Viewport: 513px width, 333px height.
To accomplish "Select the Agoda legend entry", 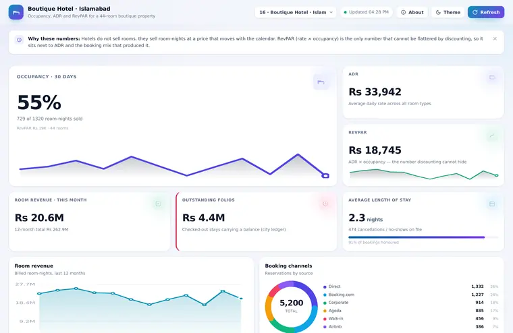I will 332,311.
